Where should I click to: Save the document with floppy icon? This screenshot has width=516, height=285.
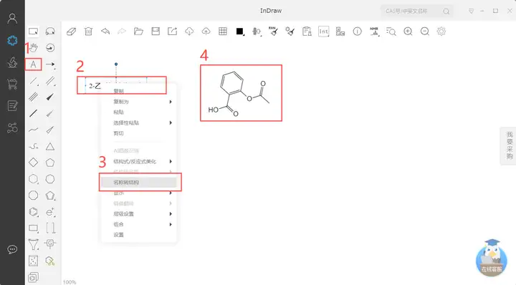(x=156, y=32)
